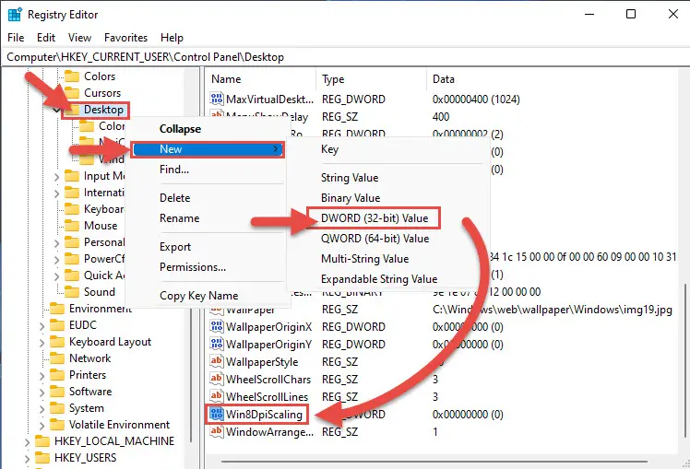
Task: Click the Registry Editor app icon in title bar
Action: pyautogui.click(x=15, y=15)
